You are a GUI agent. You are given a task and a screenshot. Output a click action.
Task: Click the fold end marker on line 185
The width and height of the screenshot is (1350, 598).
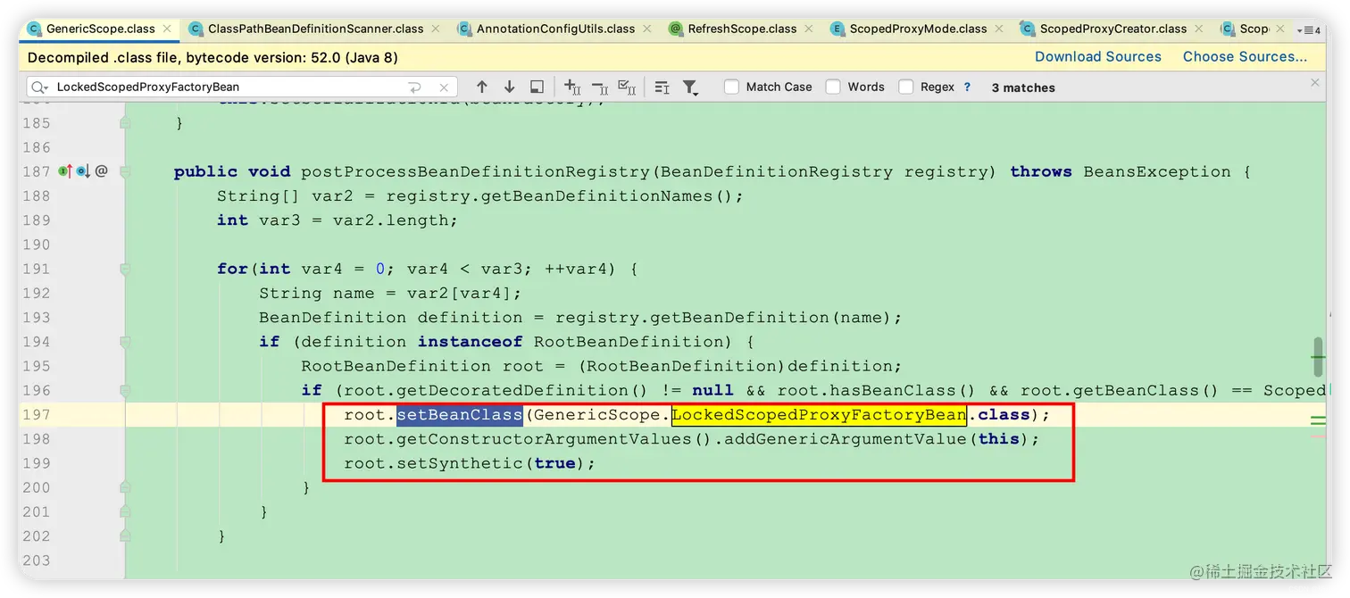[126, 123]
